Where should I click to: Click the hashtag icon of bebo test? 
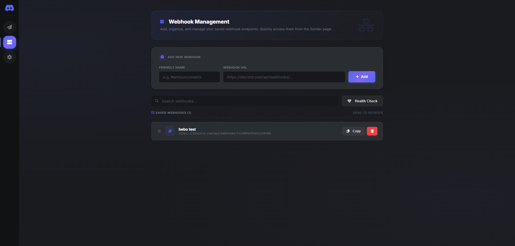170,131
